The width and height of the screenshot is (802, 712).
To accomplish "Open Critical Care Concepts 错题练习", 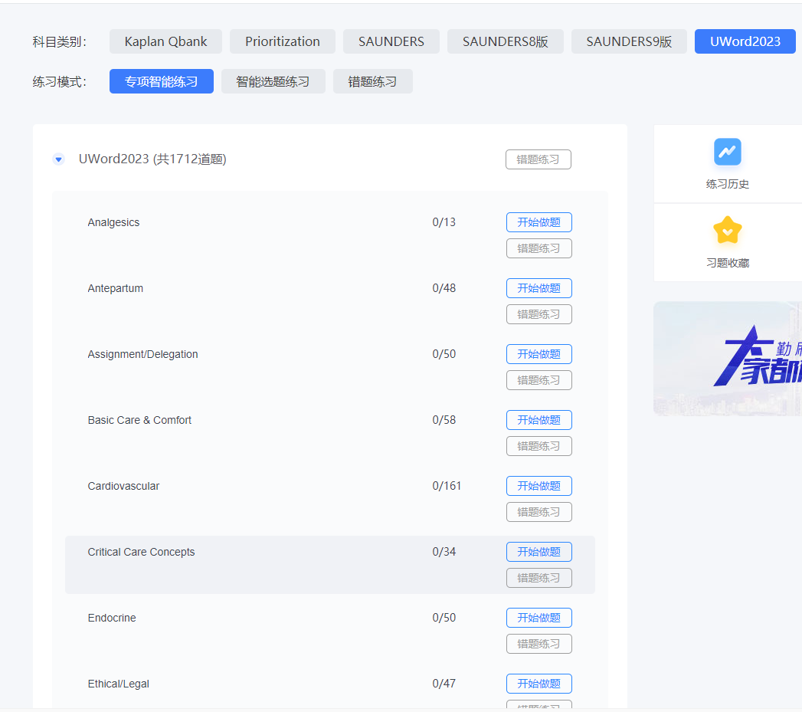I will 539,578.
